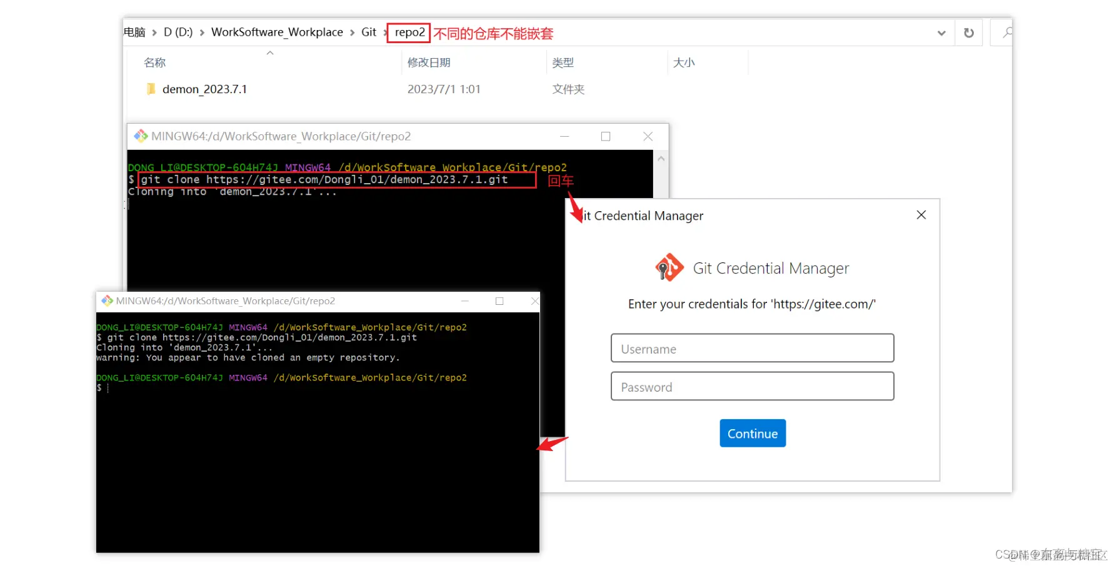Minimize the lower MINGW64 terminal window

[465, 301]
